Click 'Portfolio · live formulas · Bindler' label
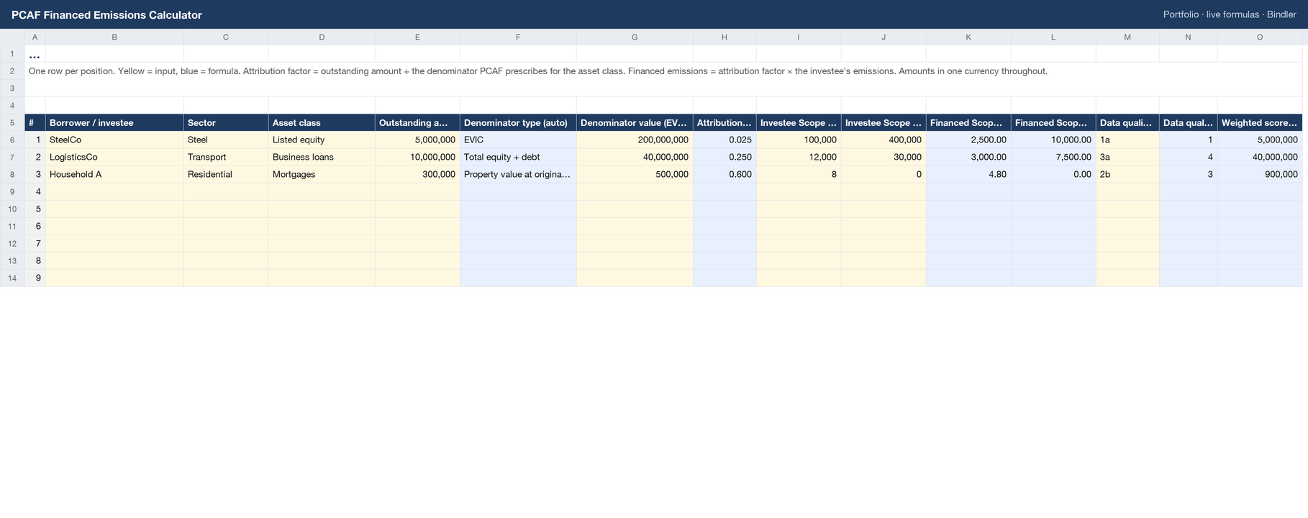 click(x=1230, y=14)
